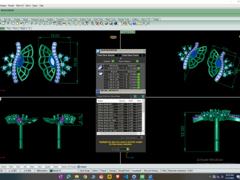Image resolution: width=240 pixels, height=180 pixels.
Task: Click the green Update button arrow
Action: [x=113, y=61]
